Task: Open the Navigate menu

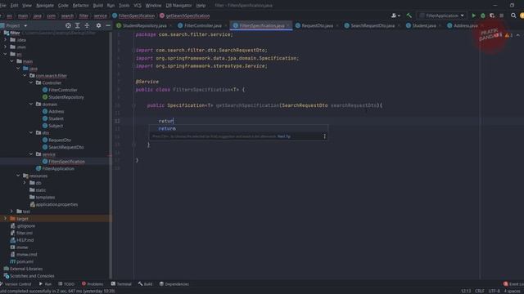Action: 45,6
